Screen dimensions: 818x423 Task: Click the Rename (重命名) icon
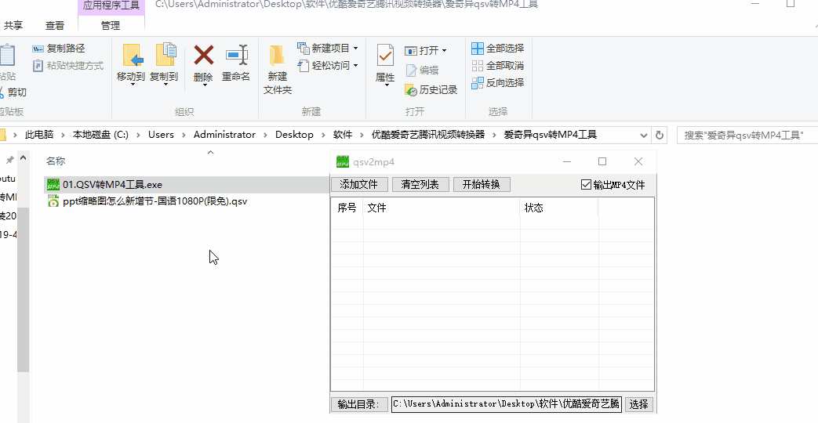pos(236,55)
